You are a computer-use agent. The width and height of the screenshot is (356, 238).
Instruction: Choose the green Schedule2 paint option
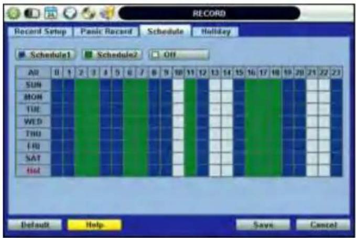pos(112,55)
